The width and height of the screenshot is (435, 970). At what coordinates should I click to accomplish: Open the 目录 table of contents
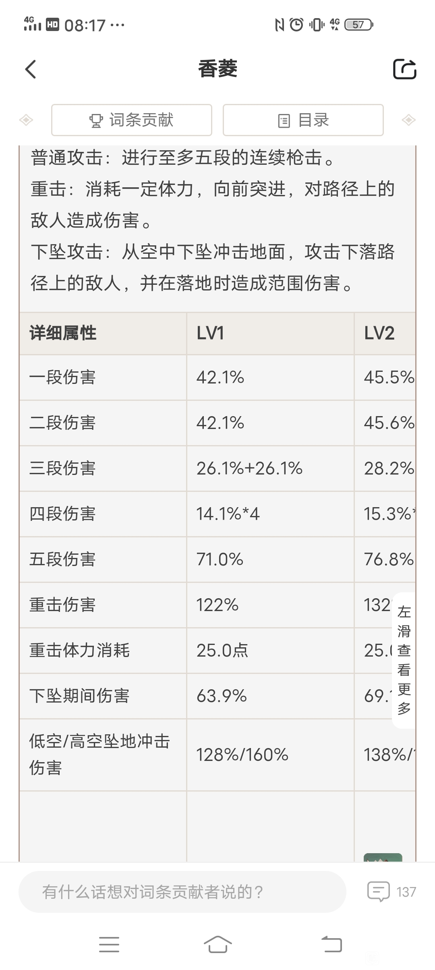pyautogui.click(x=303, y=120)
